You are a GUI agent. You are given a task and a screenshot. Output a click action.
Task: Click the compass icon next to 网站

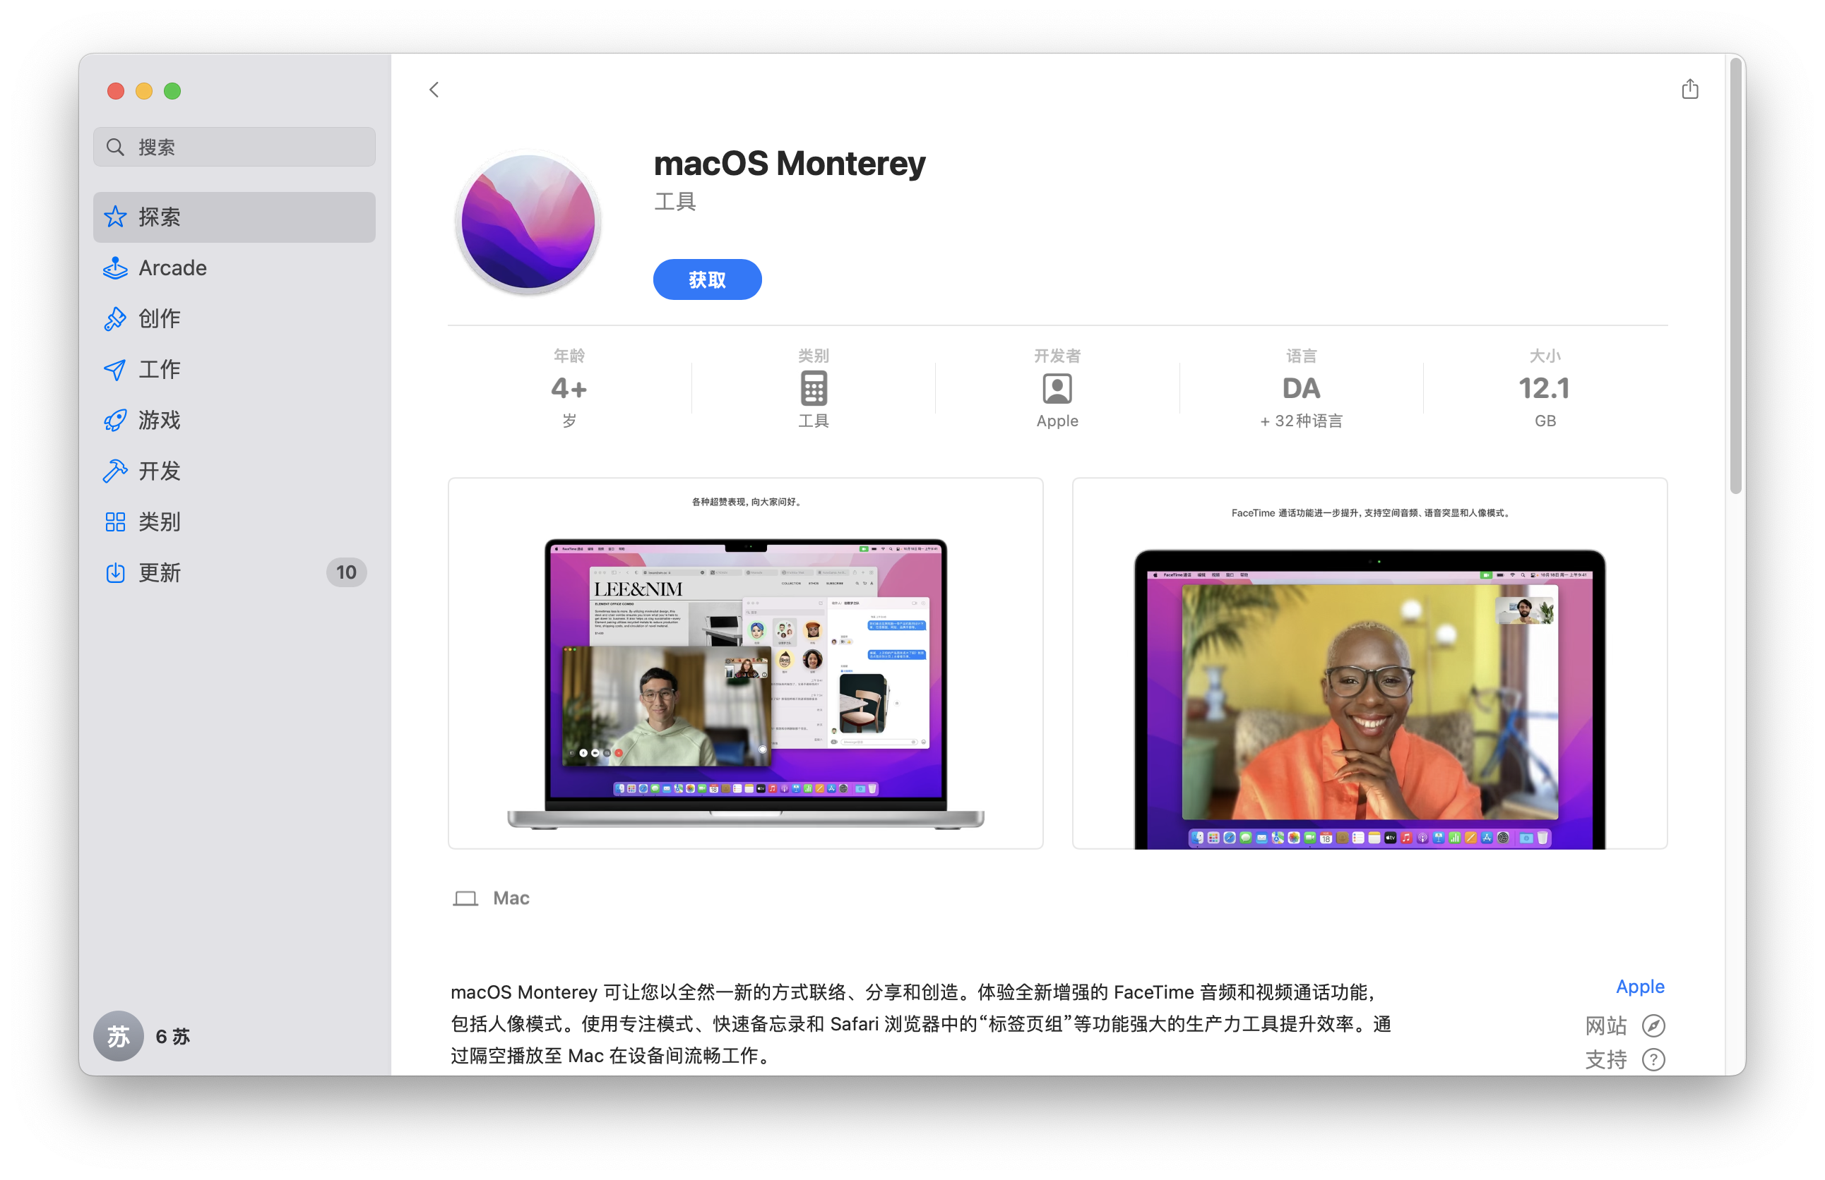[x=1653, y=1026]
